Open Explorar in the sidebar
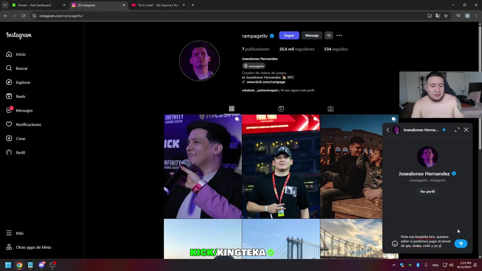 pyautogui.click(x=18, y=82)
